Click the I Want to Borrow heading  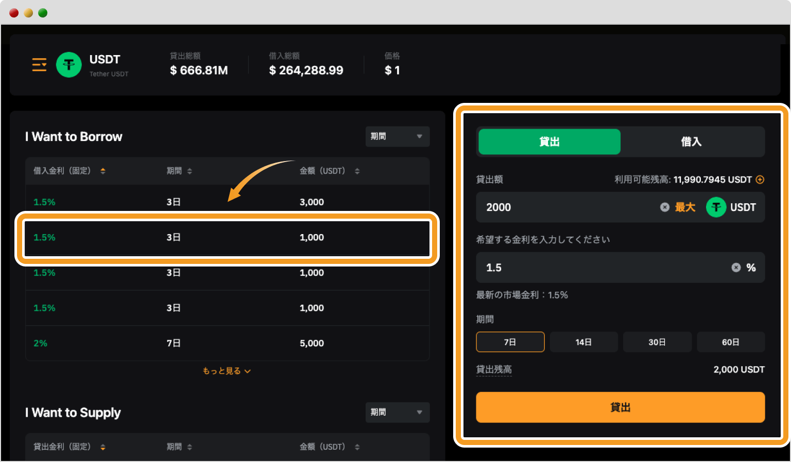tap(74, 136)
